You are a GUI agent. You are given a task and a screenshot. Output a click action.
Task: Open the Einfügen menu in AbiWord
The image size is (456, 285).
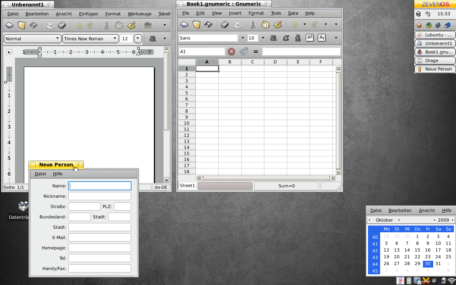point(89,14)
